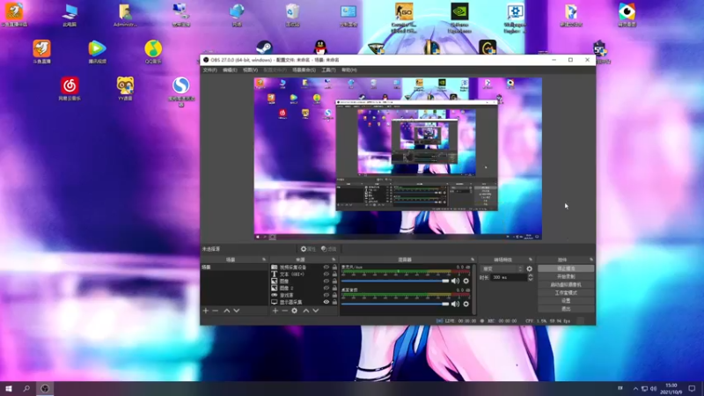Move scene up in the Scenes panel
This screenshot has height=396, width=704.
pos(227,311)
